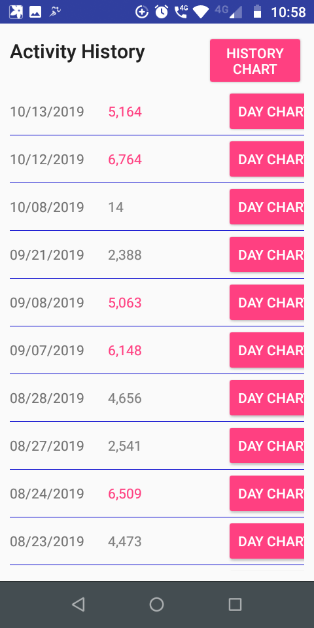Select the 09/07/2019 date entry
Viewport: 314px width, 628px height.
[47, 351]
